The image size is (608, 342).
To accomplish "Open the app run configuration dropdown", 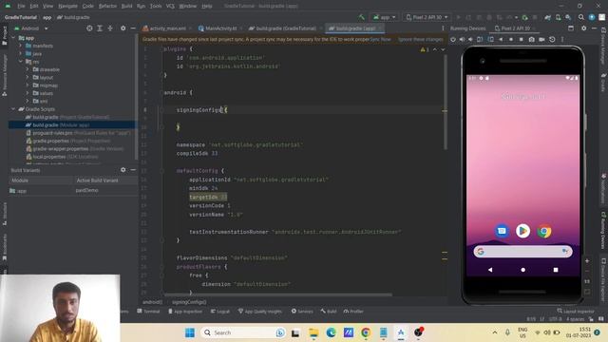I will pos(384,17).
